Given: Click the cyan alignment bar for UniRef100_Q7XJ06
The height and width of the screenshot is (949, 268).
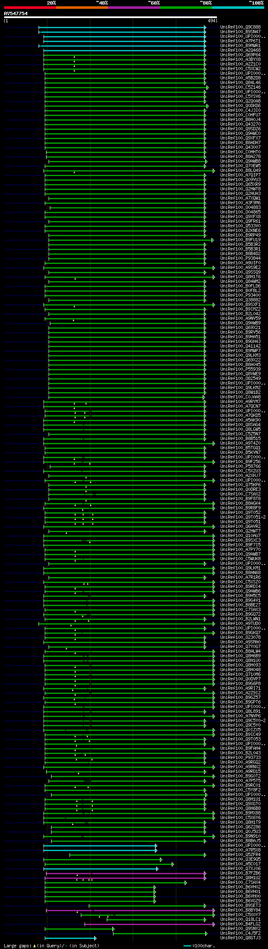Looking at the screenshot, I should pyautogui.click(x=100, y=869).
